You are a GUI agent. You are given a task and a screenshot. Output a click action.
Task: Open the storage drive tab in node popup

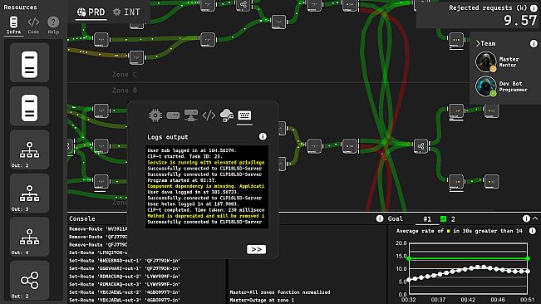coord(173,115)
